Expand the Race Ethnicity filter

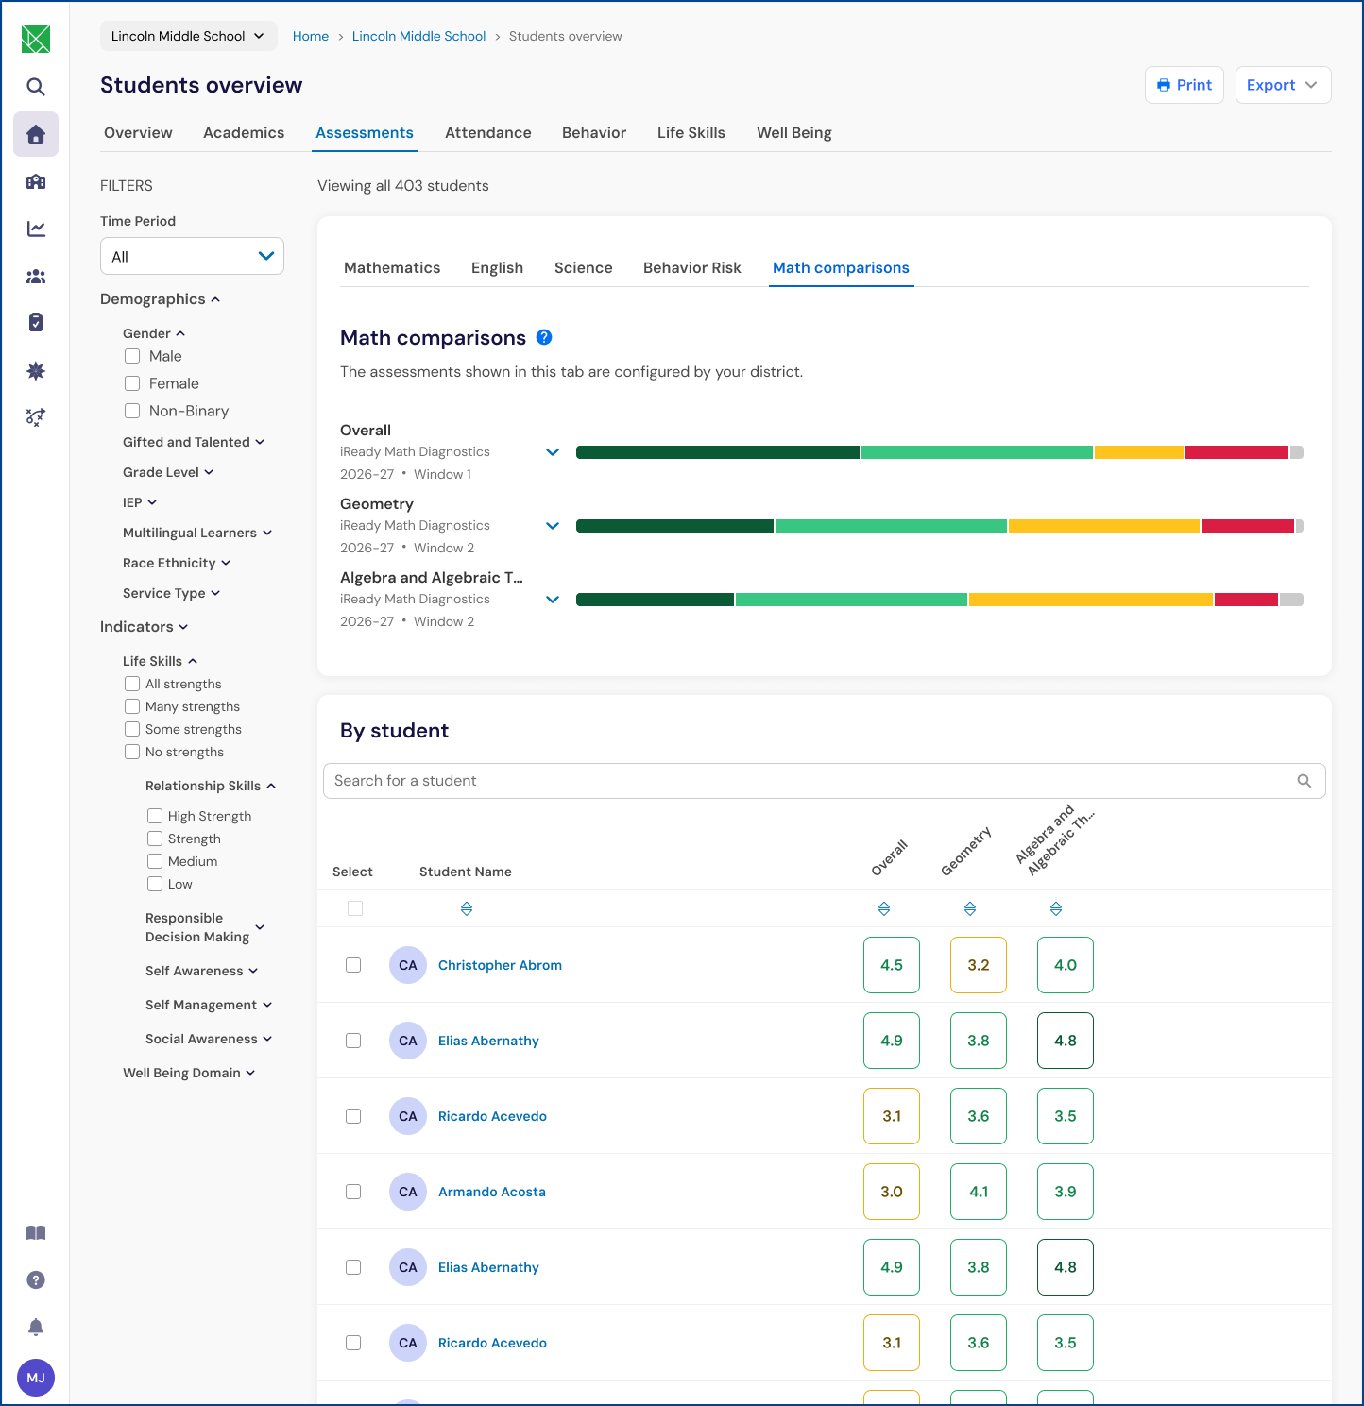(x=177, y=563)
